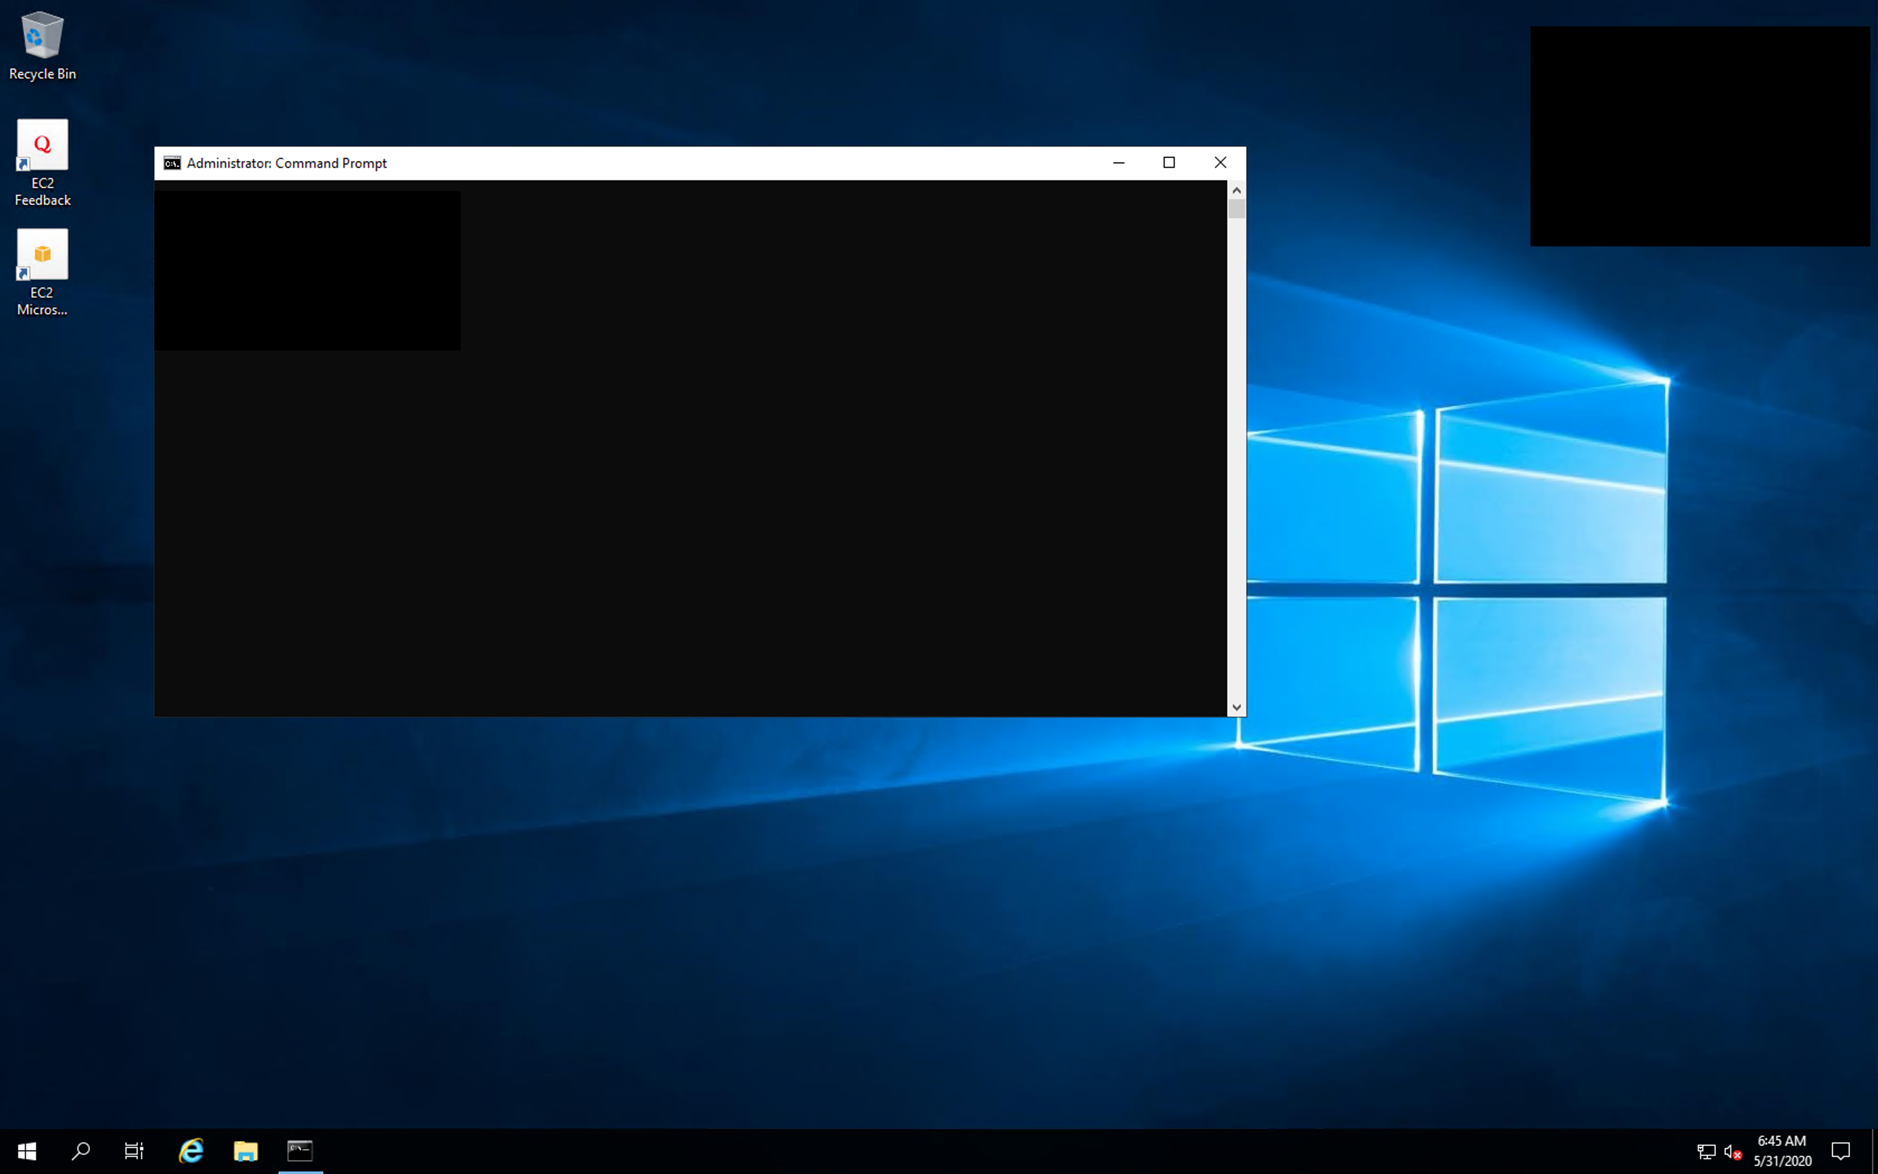Image resolution: width=1878 pixels, height=1174 pixels.
Task: Open the system menu via title bar icon
Action: click(172, 163)
